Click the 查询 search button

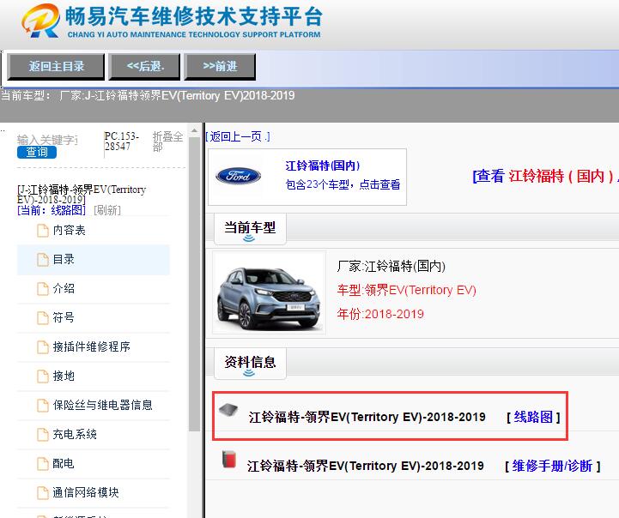(x=37, y=152)
